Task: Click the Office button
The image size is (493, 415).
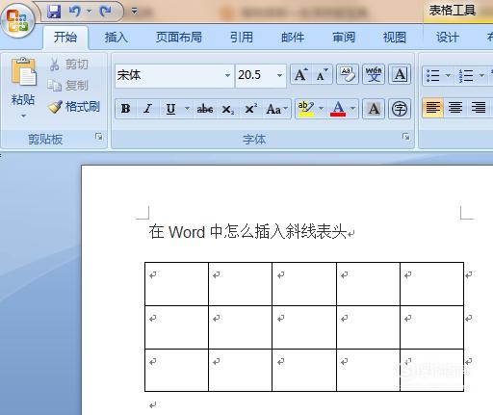Action: click(x=18, y=20)
